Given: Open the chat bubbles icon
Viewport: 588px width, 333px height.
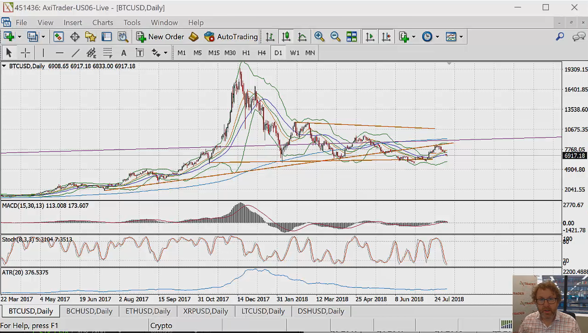Looking at the screenshot, I should (x=579, y=37).
